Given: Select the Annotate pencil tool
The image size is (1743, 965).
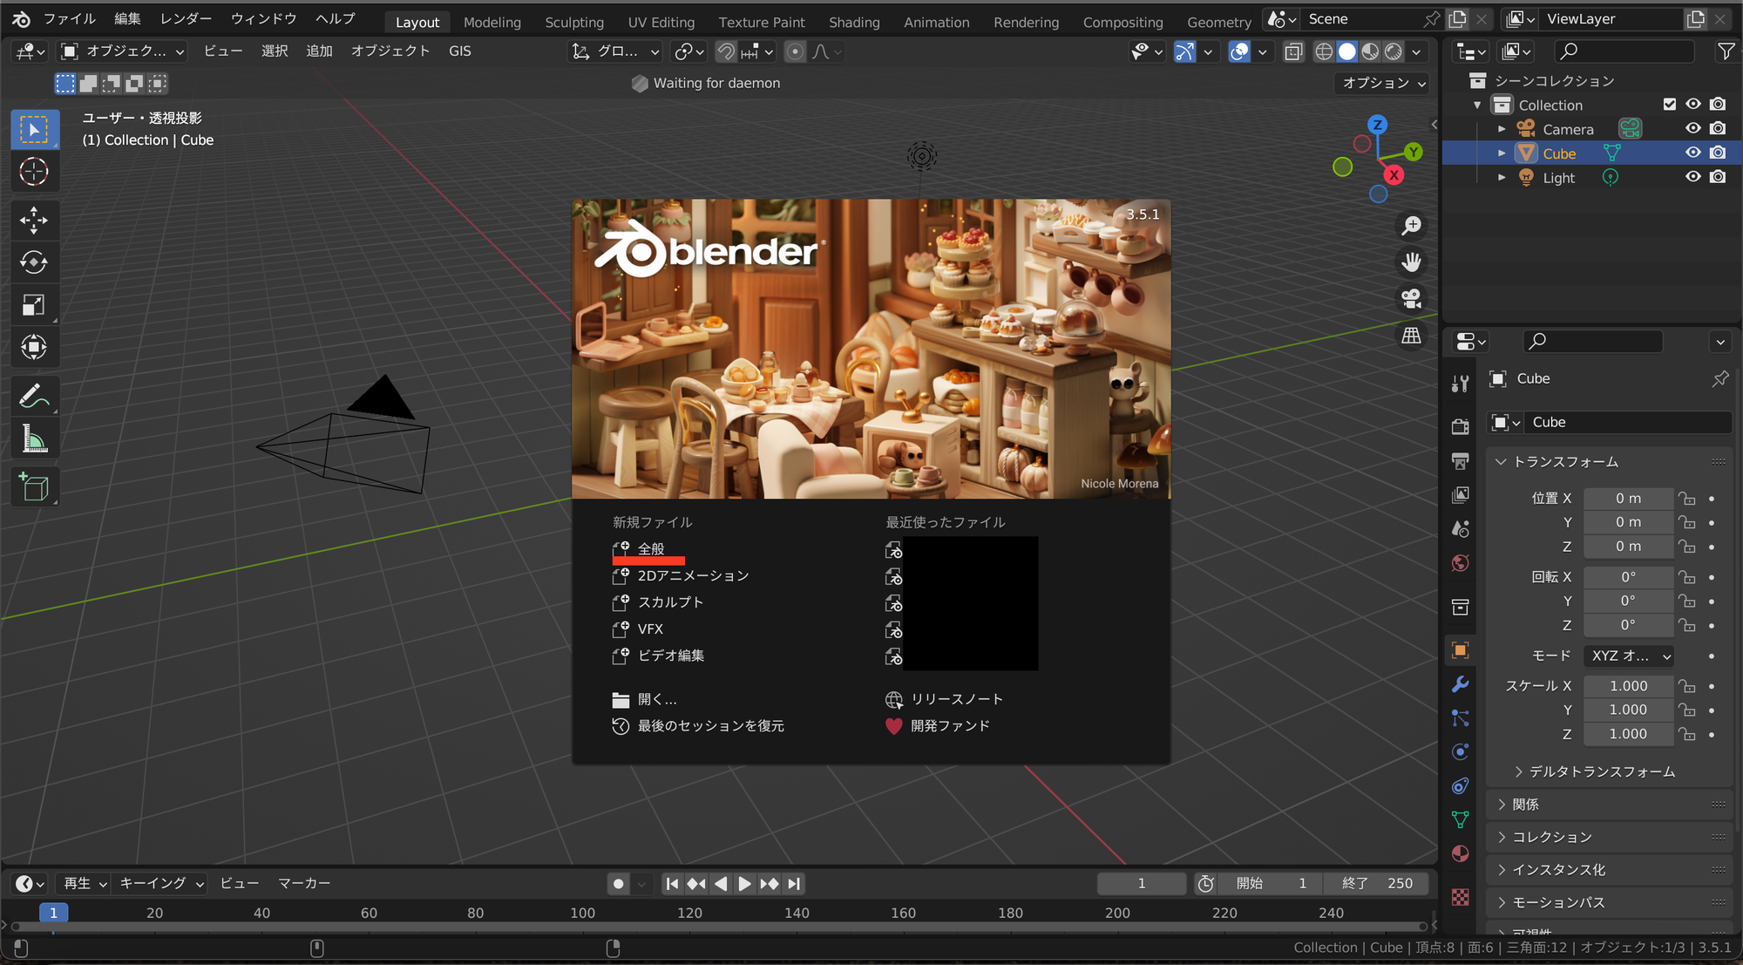Looking at the screenshot, I should click(x=34, y=397).
